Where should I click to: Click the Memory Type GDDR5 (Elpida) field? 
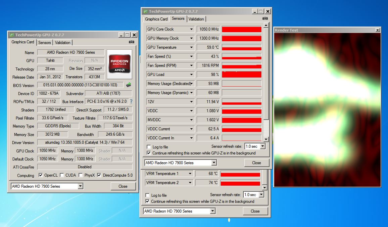(58, 126)
